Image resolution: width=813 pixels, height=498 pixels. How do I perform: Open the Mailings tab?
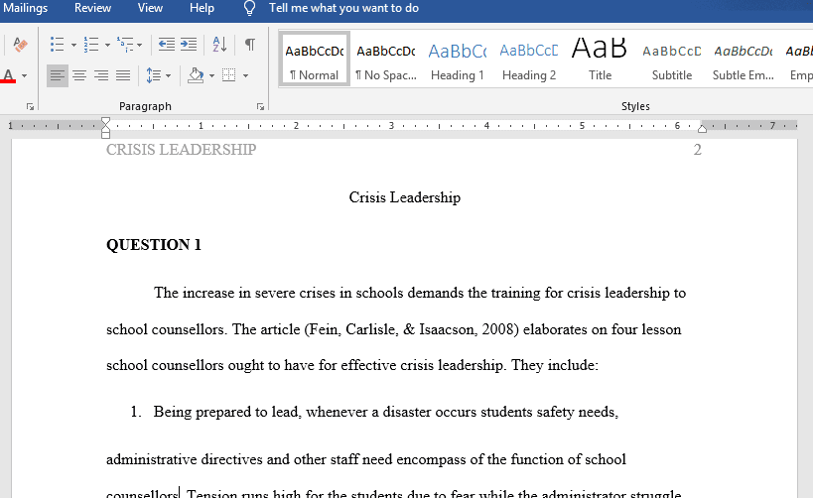[26, 8]
